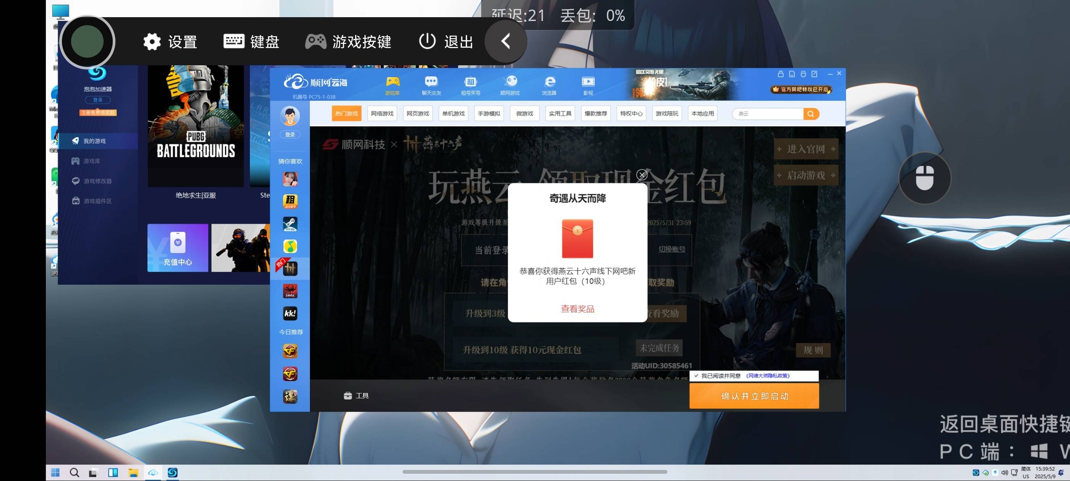Select the 本地应用 tab

click(702, 113)
